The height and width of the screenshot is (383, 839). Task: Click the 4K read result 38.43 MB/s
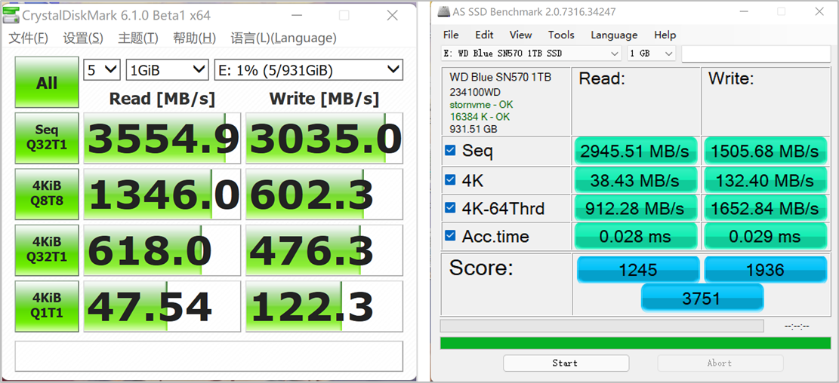pos(635,180)
